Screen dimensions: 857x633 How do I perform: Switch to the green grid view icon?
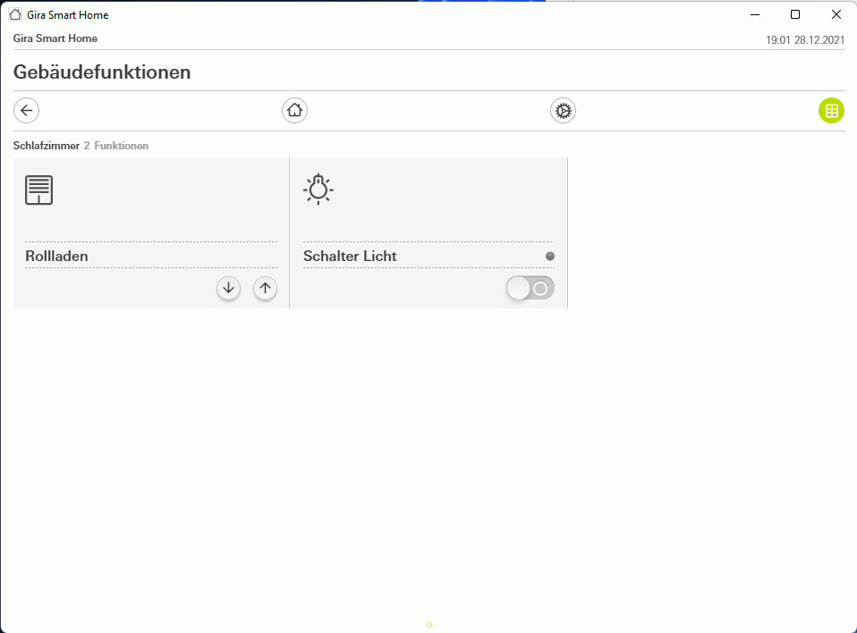[831, 111]
